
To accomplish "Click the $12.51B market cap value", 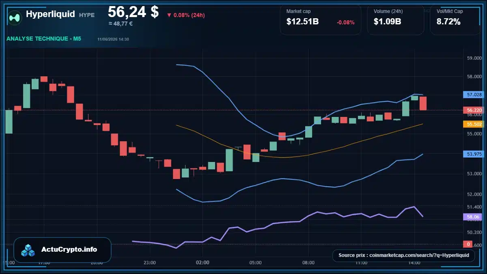I will [x=302, y=22].
